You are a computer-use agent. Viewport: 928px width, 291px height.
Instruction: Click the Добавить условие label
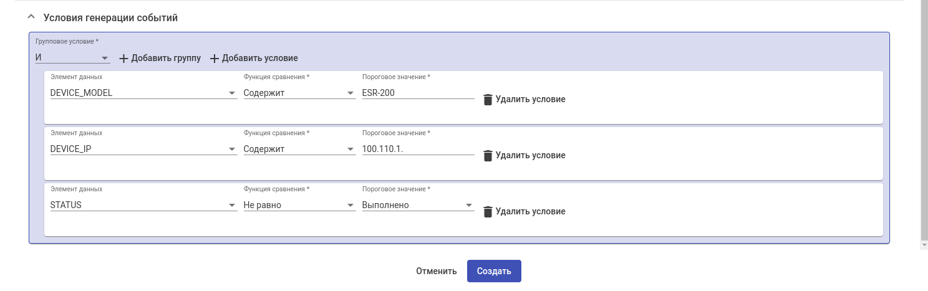259,59
